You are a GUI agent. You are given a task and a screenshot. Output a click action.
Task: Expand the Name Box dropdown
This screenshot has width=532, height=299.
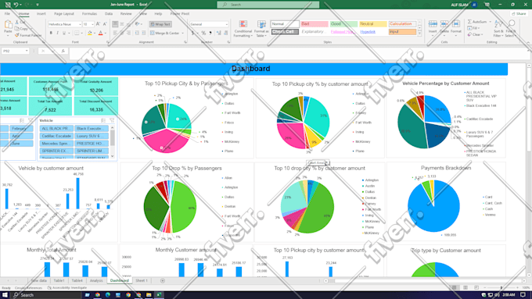pos(26,51)
